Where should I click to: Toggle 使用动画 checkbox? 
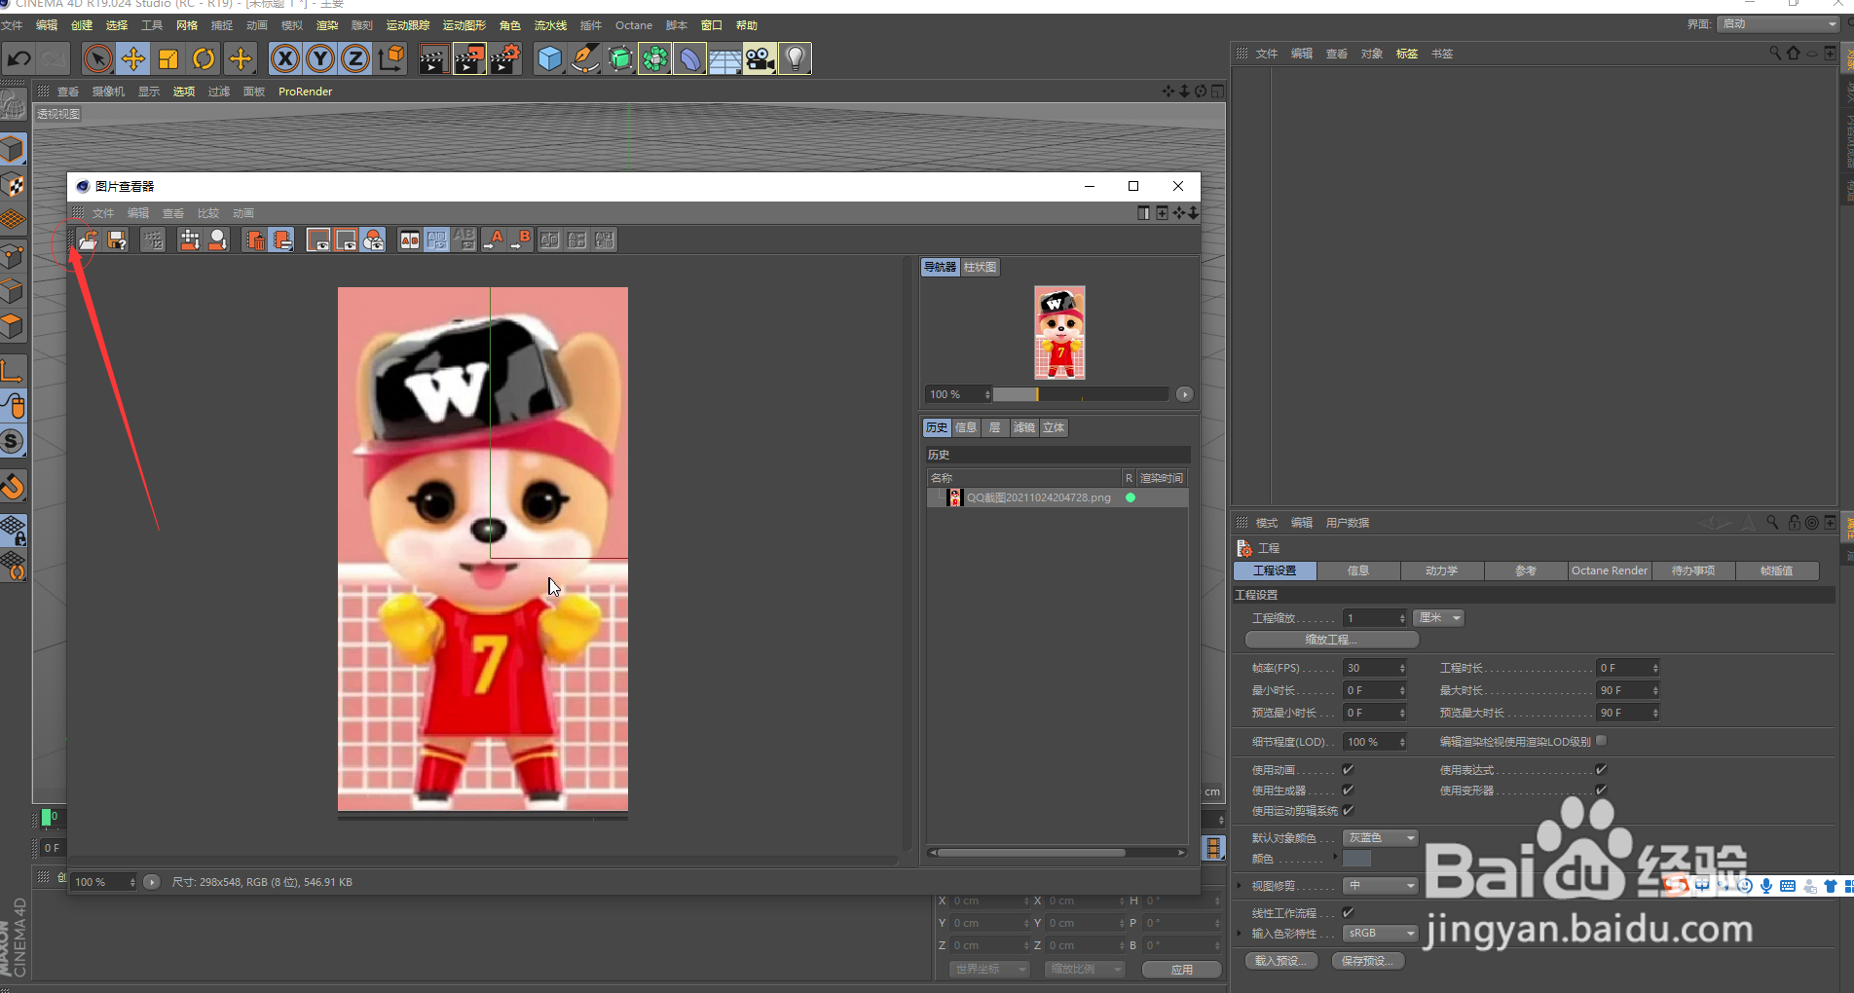pyautogui.click(x=1348, y=769)
